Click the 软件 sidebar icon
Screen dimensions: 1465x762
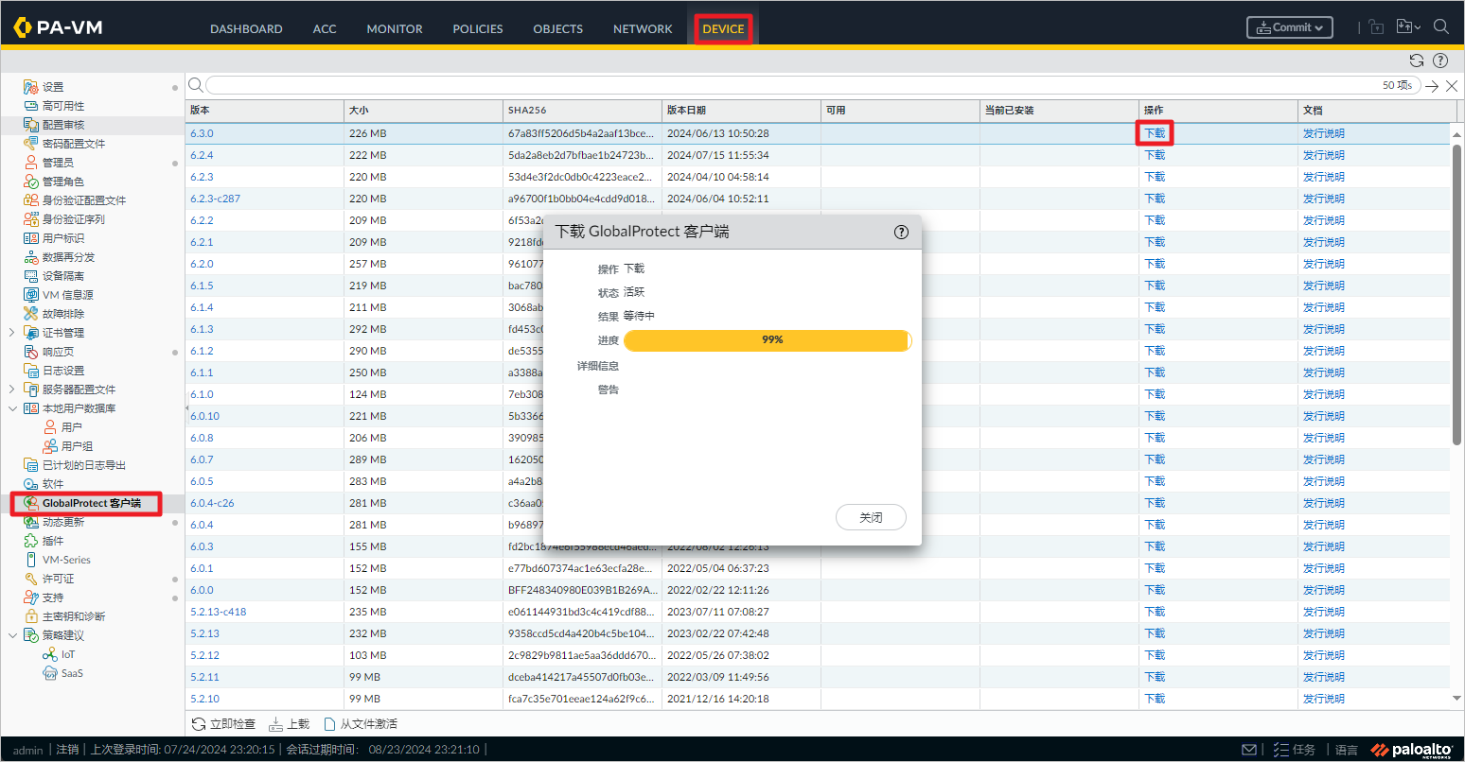pyautogui.click(x=31, y=484)
